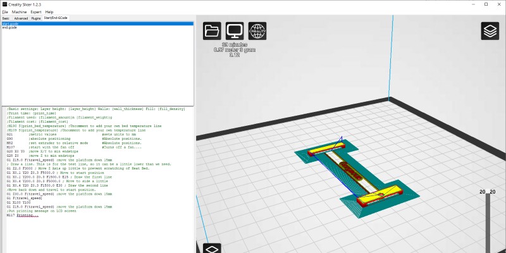506x253 pixels.
Task: Switch to the Advanced tab
Action: 21,18
